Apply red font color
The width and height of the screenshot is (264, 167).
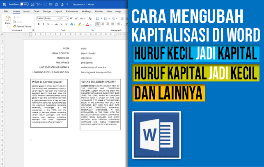coord(87,24)
